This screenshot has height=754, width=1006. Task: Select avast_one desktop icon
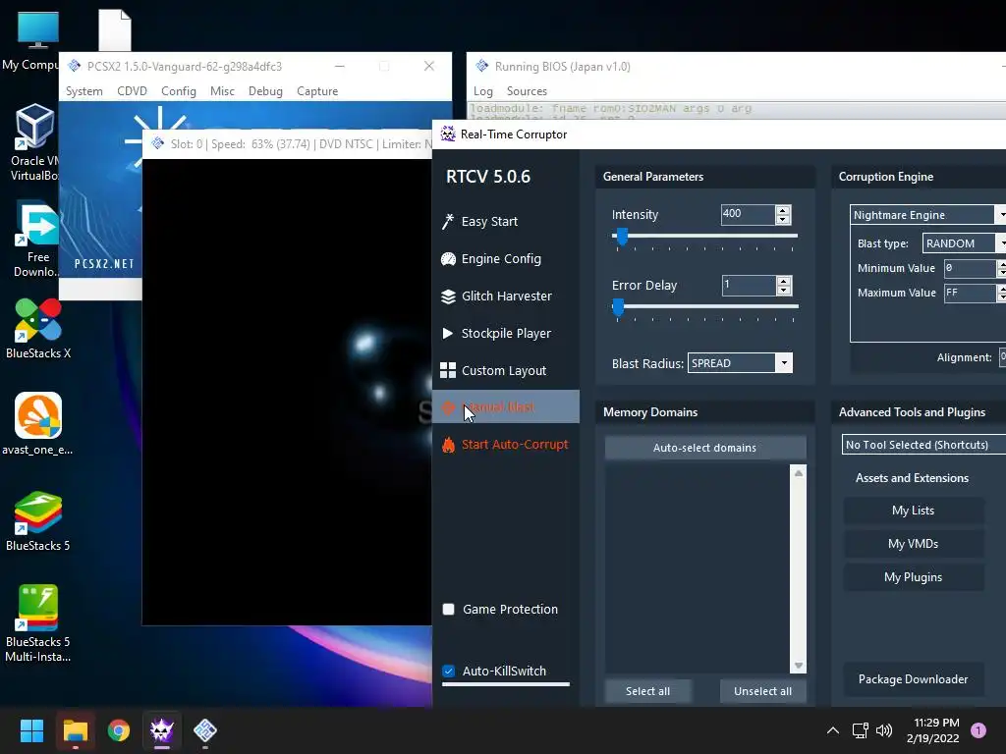[x=38, y=424]
